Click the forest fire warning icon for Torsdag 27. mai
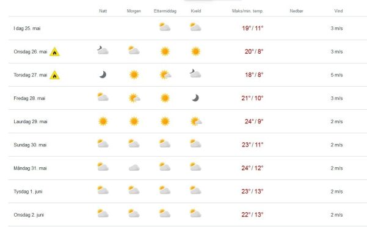The height and width of the screenshot is (227, 367). coord(54,75)
